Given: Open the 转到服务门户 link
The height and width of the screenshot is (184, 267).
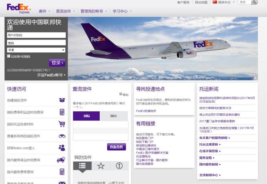Looking at the screenshot, I should (x=145, y=138).
